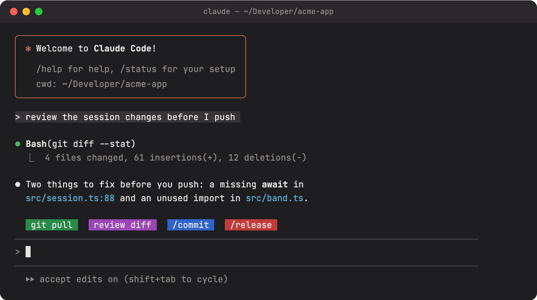Click the fast-forward icon beside accept edits

tap(30, 279)
